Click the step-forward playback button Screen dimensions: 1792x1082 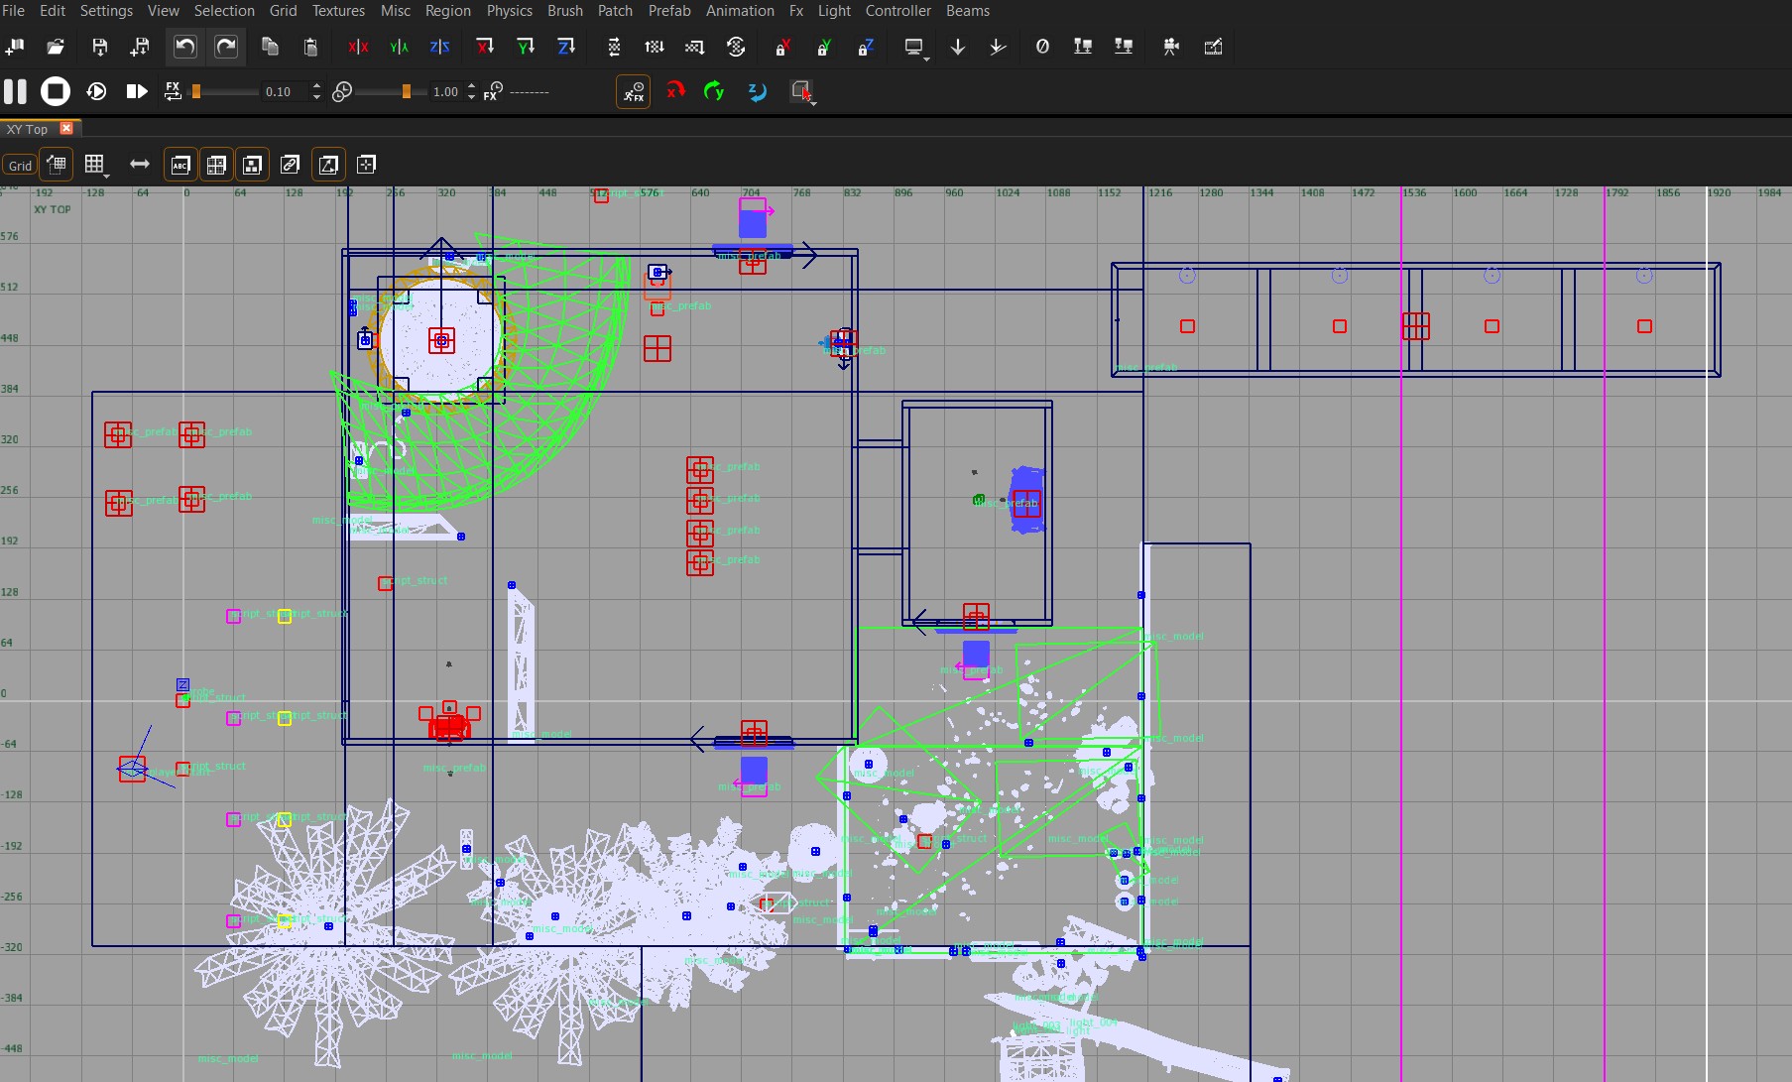coord(137,91)
